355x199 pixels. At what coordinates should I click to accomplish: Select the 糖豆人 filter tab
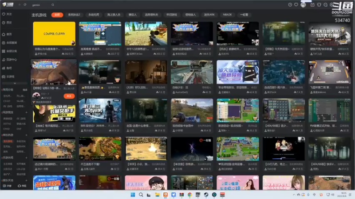coord(133,15)
